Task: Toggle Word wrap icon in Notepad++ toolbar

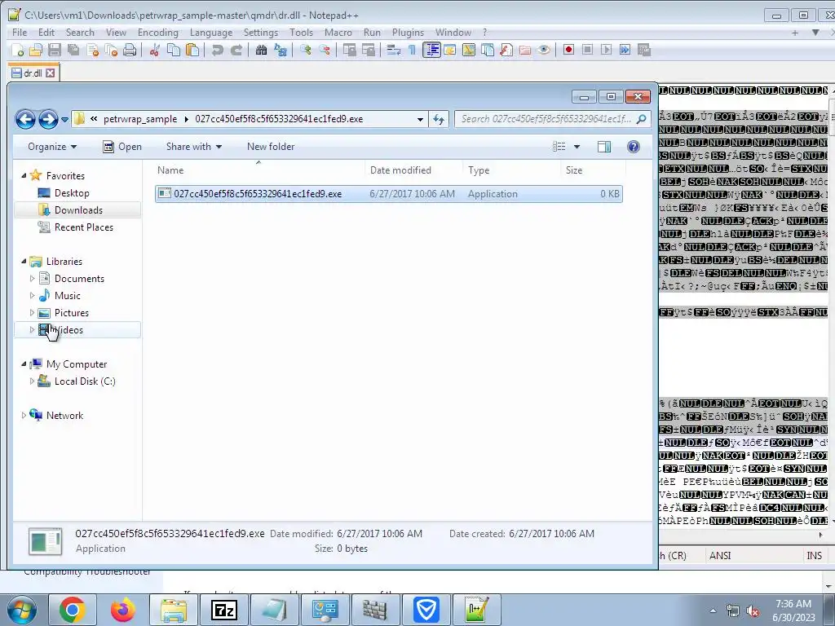Action: [394, 50]
